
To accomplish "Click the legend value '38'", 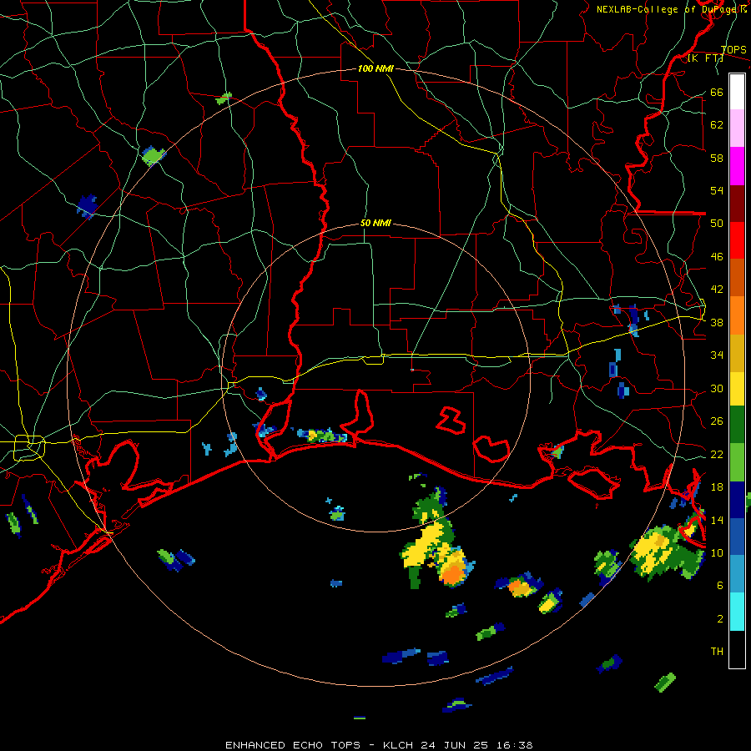I will tap(717, 323).
